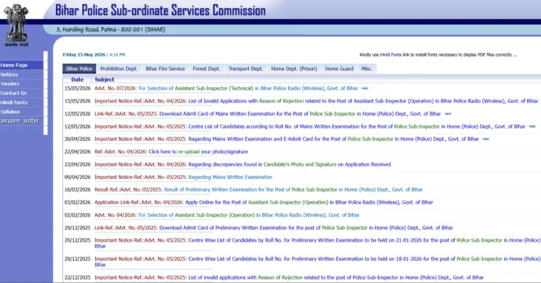Switch to the Bihar Fire Service tab

165,69
